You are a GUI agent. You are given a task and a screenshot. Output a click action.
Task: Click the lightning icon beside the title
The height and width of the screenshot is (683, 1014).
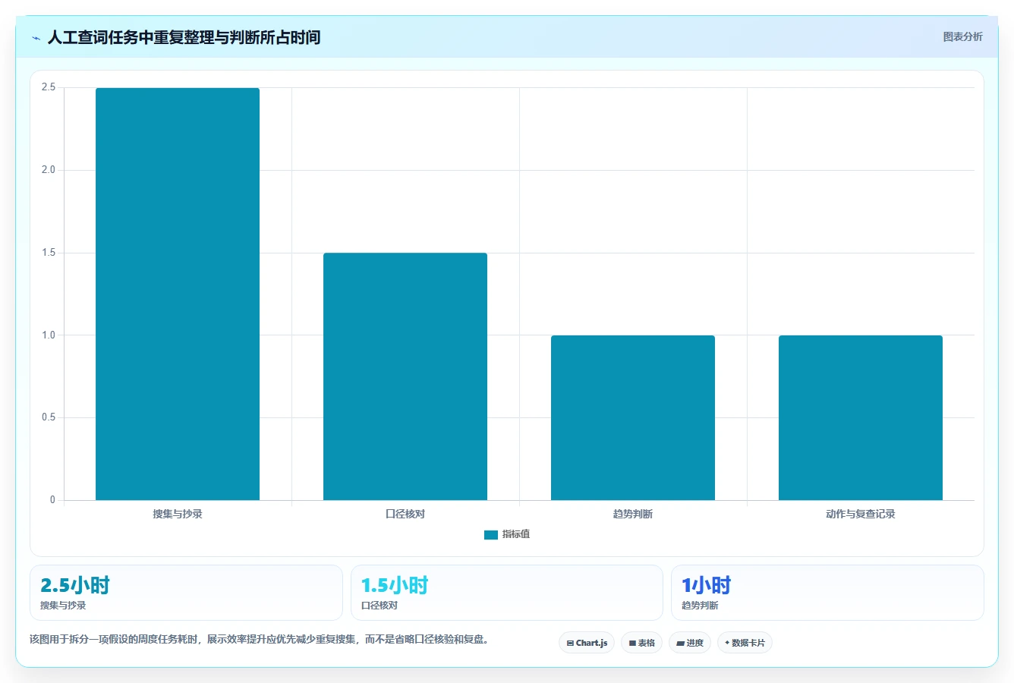(36, 38)
